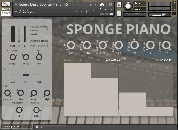Viewport: 178px width, 130px height.
Task: Click the AMP drive knob
Action: pyautogui.click(x=20, y=93)
